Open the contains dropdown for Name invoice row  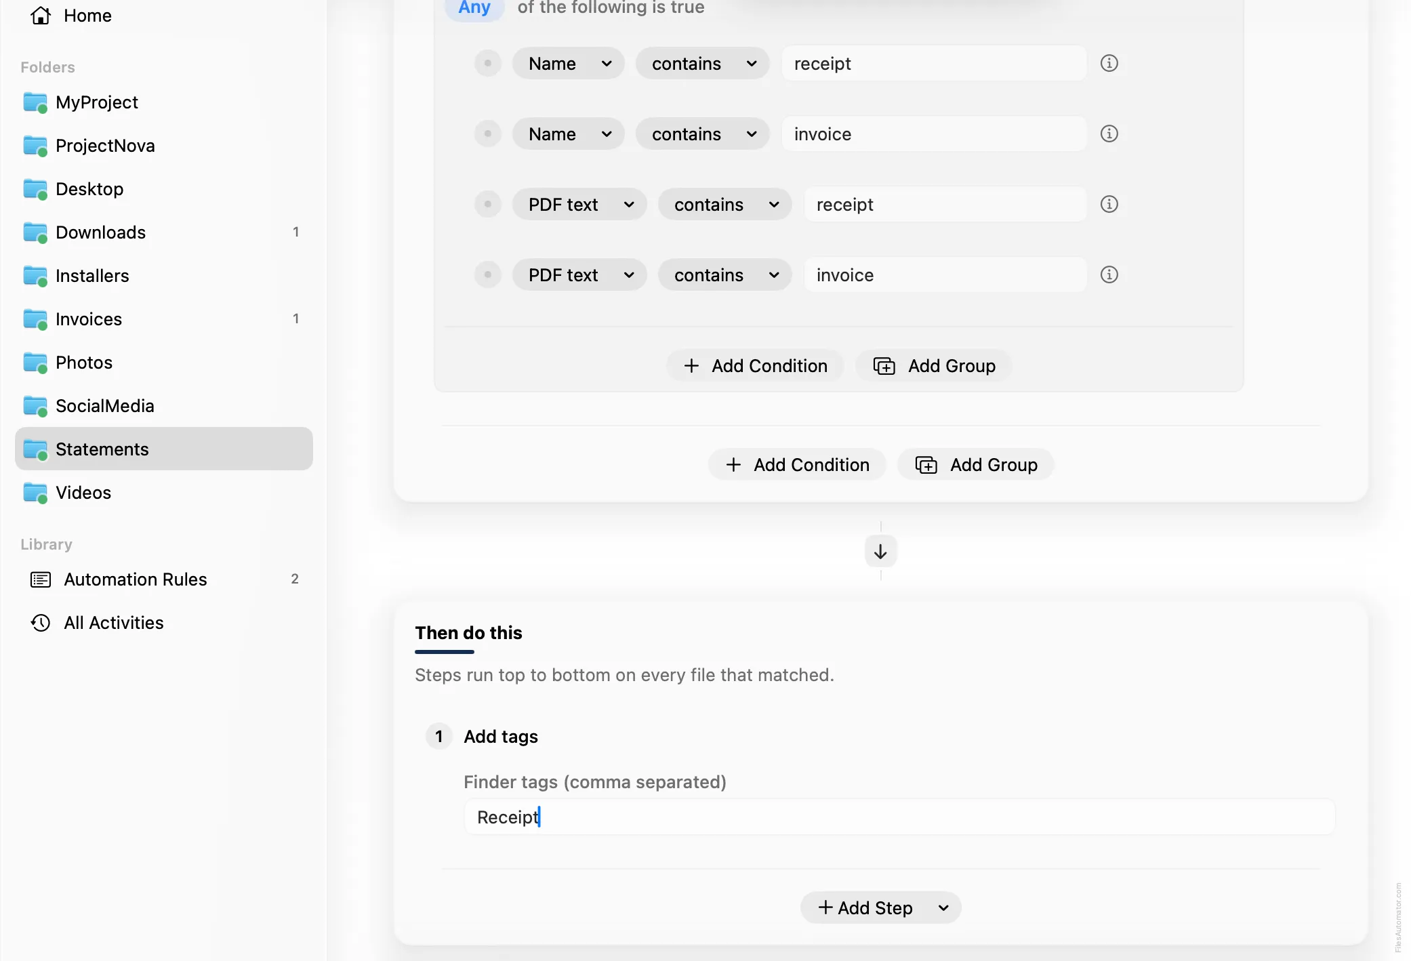(702, 134)
